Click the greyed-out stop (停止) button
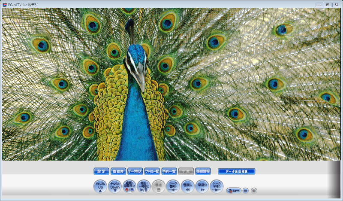This screenshot has height=201, width=343. click(x=159, y=186)
